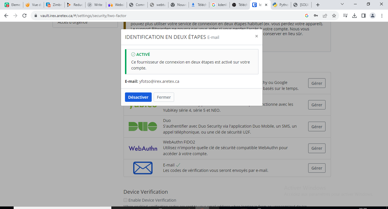Click Gérer button for WebAuthn FIDO2

317,148
